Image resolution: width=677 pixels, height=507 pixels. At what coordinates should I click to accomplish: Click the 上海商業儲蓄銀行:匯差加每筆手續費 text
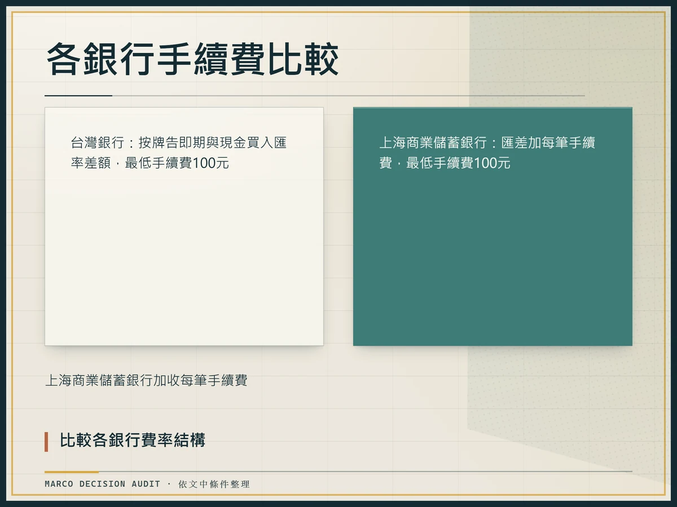(487, 153)
